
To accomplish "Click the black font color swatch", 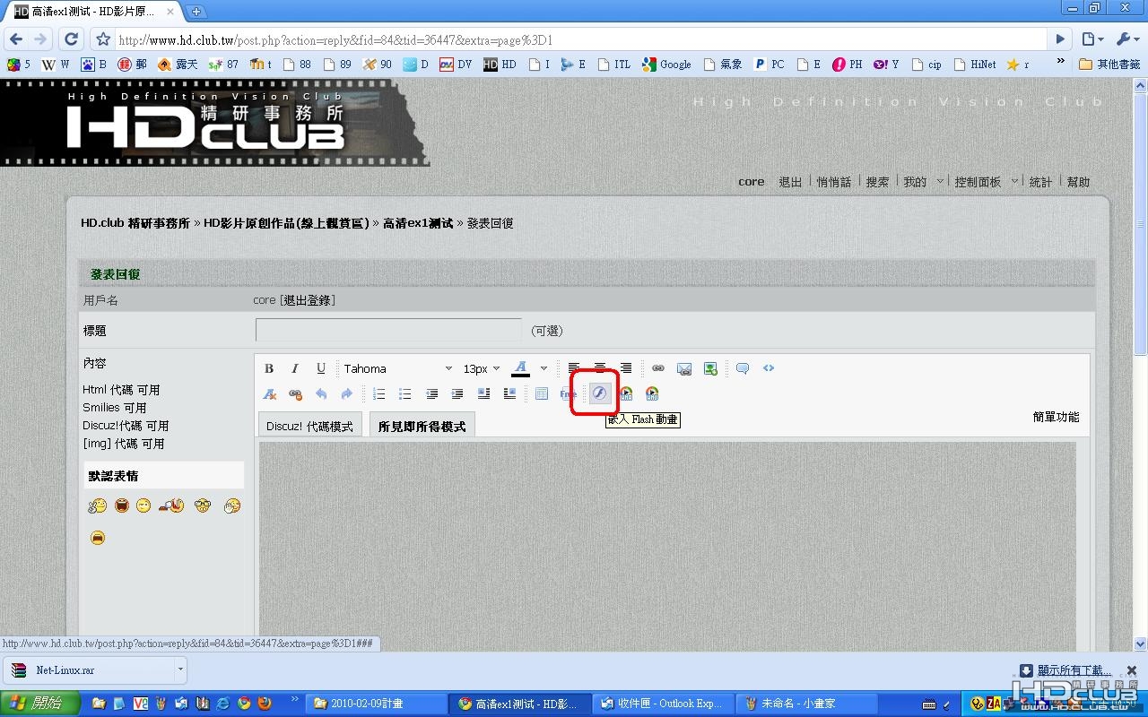I will tap(520, 368).
